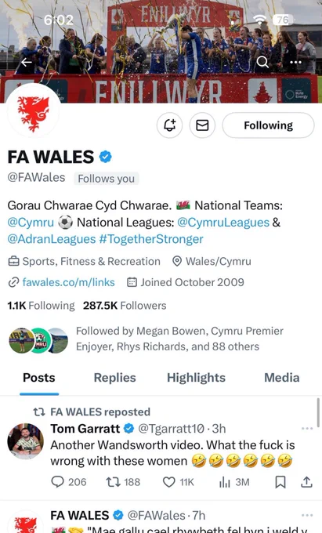Like Tom Garratt's post with heart icon

[179, 482]
